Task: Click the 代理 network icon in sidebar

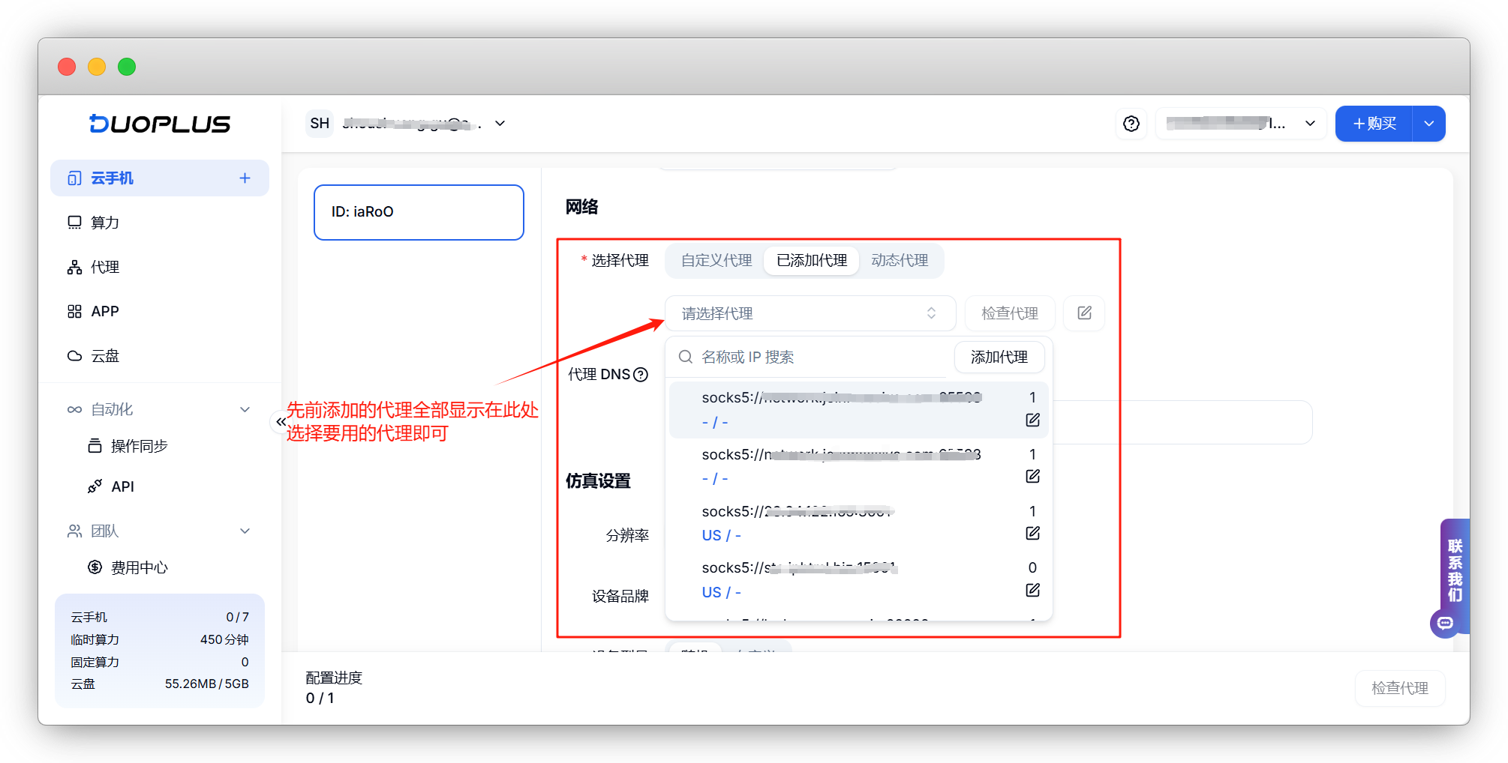Action: click(x=74, y=268)
